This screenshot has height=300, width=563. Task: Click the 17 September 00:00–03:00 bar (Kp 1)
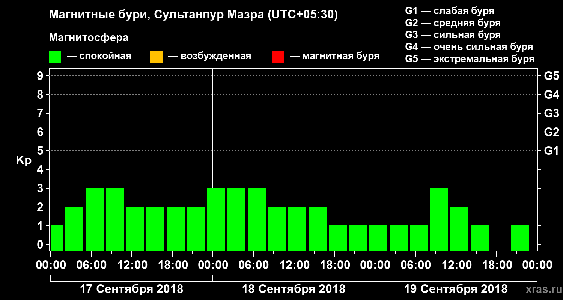57,238
